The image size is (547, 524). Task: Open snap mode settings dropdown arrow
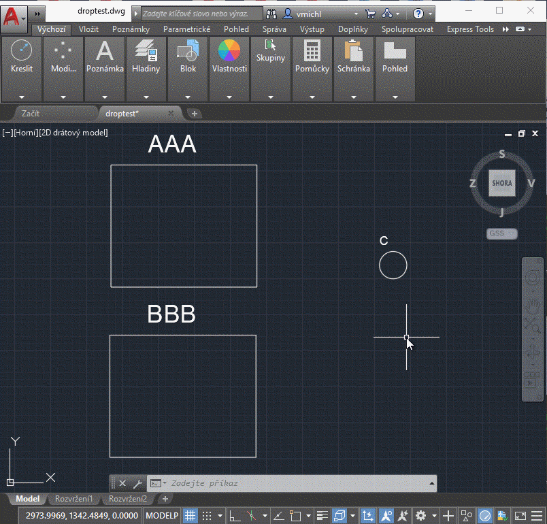(x=220, y=516)
